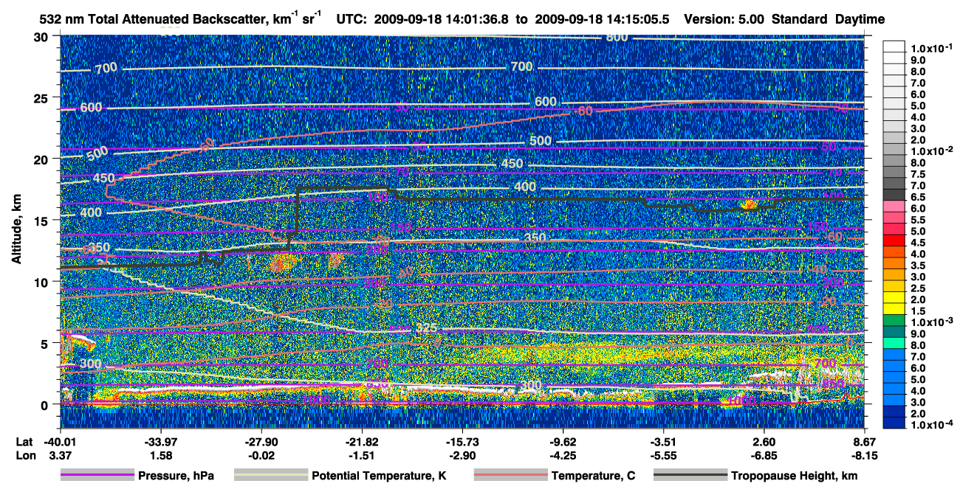
Task: Click the 'Lat' row label
Action: [24, 441]
